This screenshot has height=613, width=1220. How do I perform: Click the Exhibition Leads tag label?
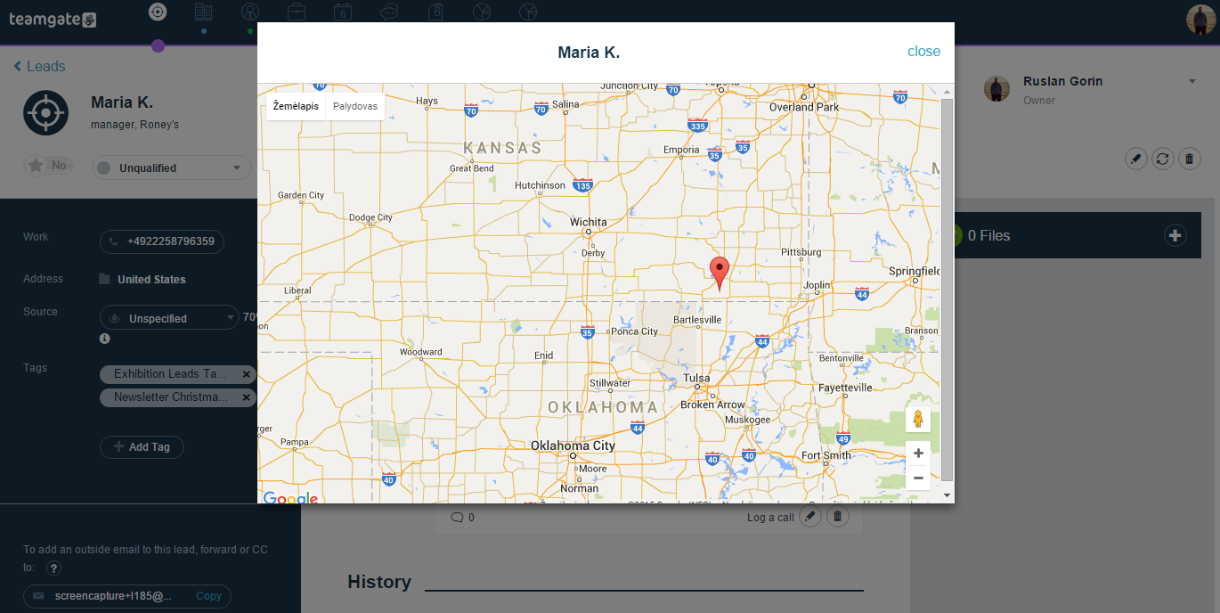point(170,374)
